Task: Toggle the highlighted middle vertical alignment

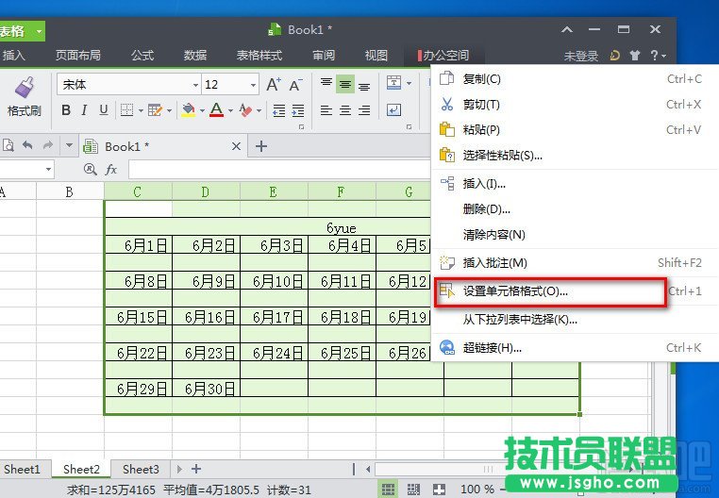Action: click(345, 84)
